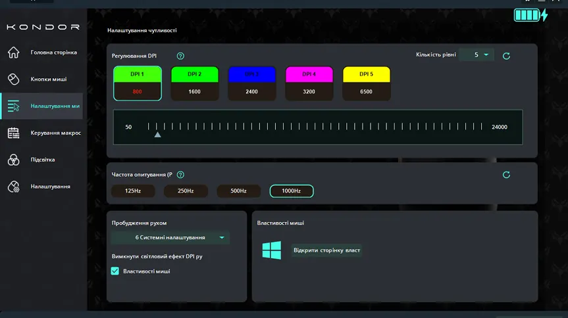This screenshot has height=318, width=568.
Task: Click the polling rate help question icon
Action: [x=180, y=175]
